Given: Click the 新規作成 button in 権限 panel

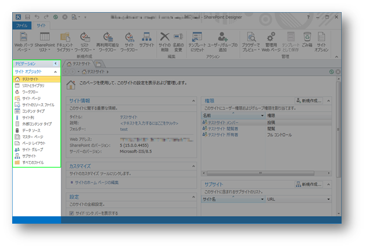Looking at the screenshot, I should point(310,100).
